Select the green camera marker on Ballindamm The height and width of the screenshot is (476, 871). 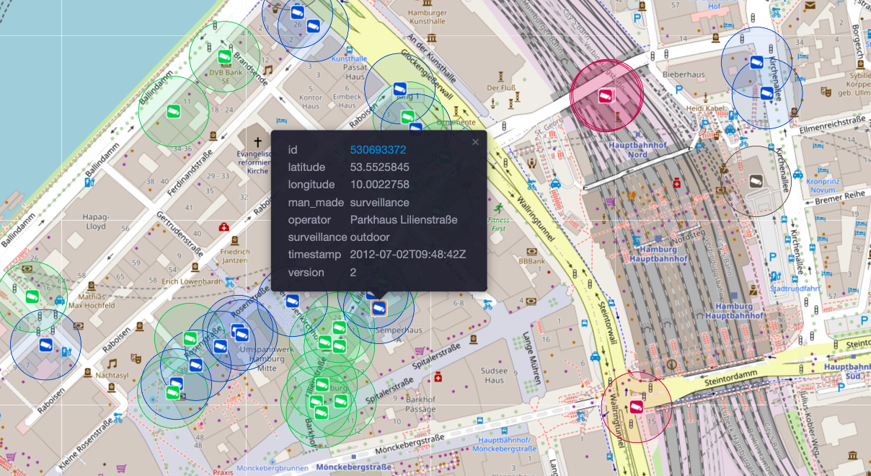click(173, 111)
